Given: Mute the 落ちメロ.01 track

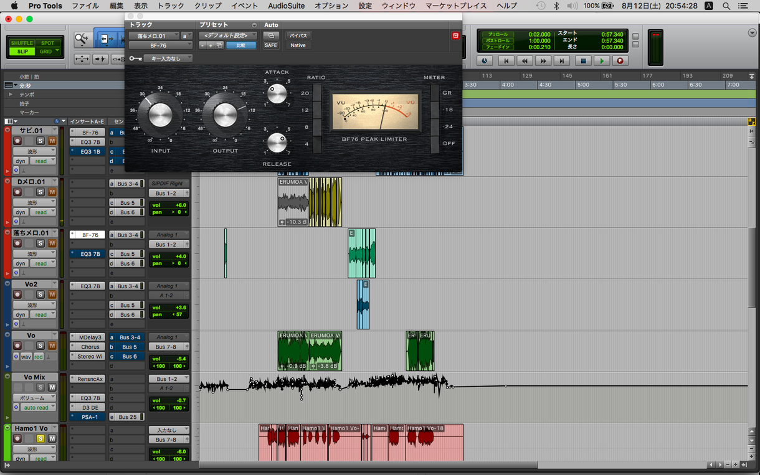Looking at the screenshot, I should (x=52, y=243).
